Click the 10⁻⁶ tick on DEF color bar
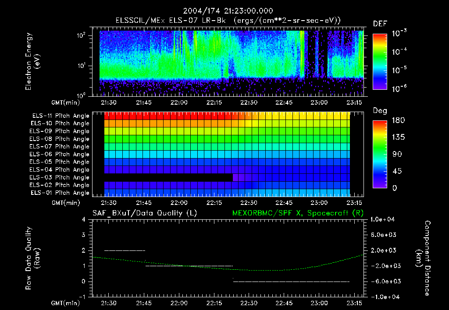The image size is (449, 310). (x=399, y=88)
